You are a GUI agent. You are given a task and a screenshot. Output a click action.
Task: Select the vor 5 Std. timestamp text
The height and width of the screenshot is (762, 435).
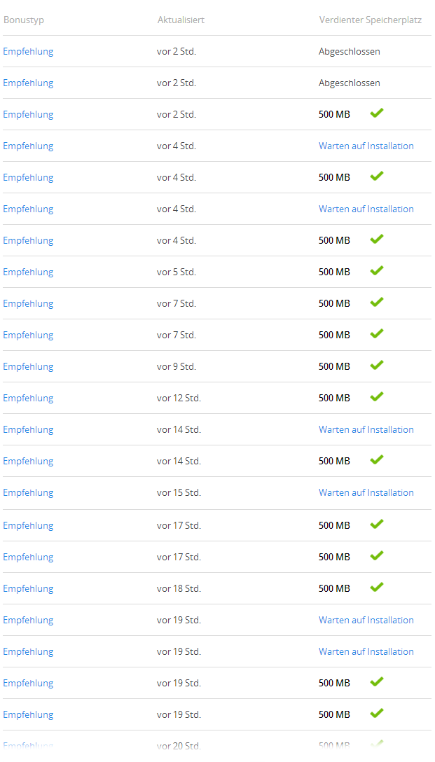[x=177, y=272]
